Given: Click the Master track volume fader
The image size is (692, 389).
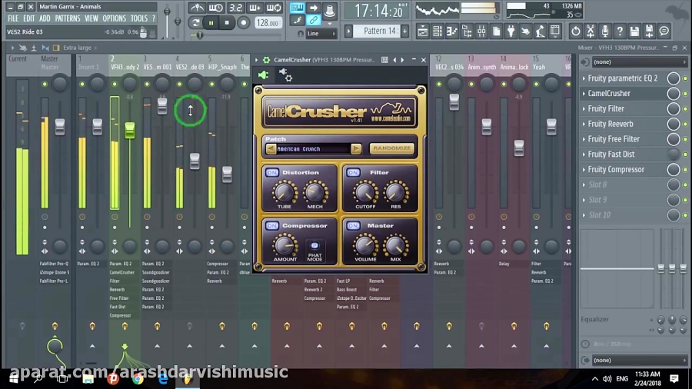Looking at the screenshot, I should pyautogui.click(x=60, y=127).
